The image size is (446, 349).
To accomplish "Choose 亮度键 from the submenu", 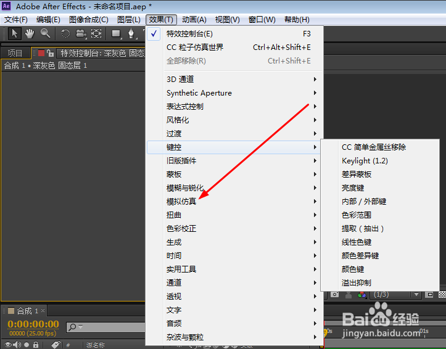I will (380, 188).
